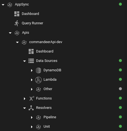127x131 pixels.
Task: Open Query Runner from the tree
Action: 33,23
